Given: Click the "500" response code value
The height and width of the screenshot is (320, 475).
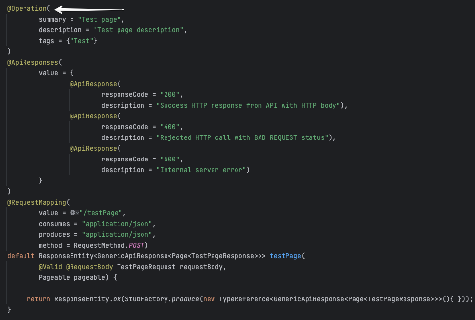Looking at the screenshot, I should click(x=170, y=159).
